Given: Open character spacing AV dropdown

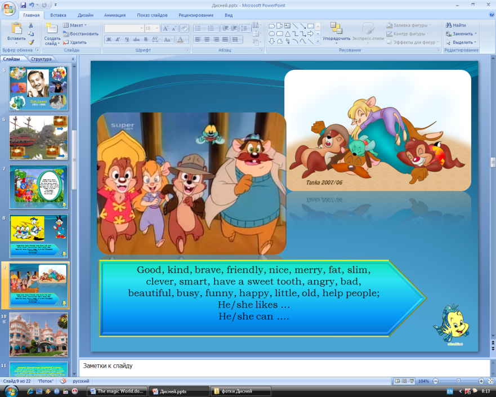Looking at the screenshot, I should pos(155,39).
